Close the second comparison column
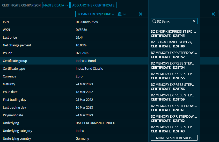The width and height of the screenshot is (219, 142). [x=213, y=14]
